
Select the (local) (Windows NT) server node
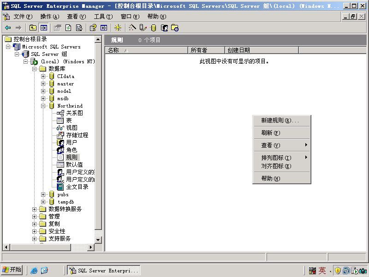pyautogui.click(x=68, y=61)
